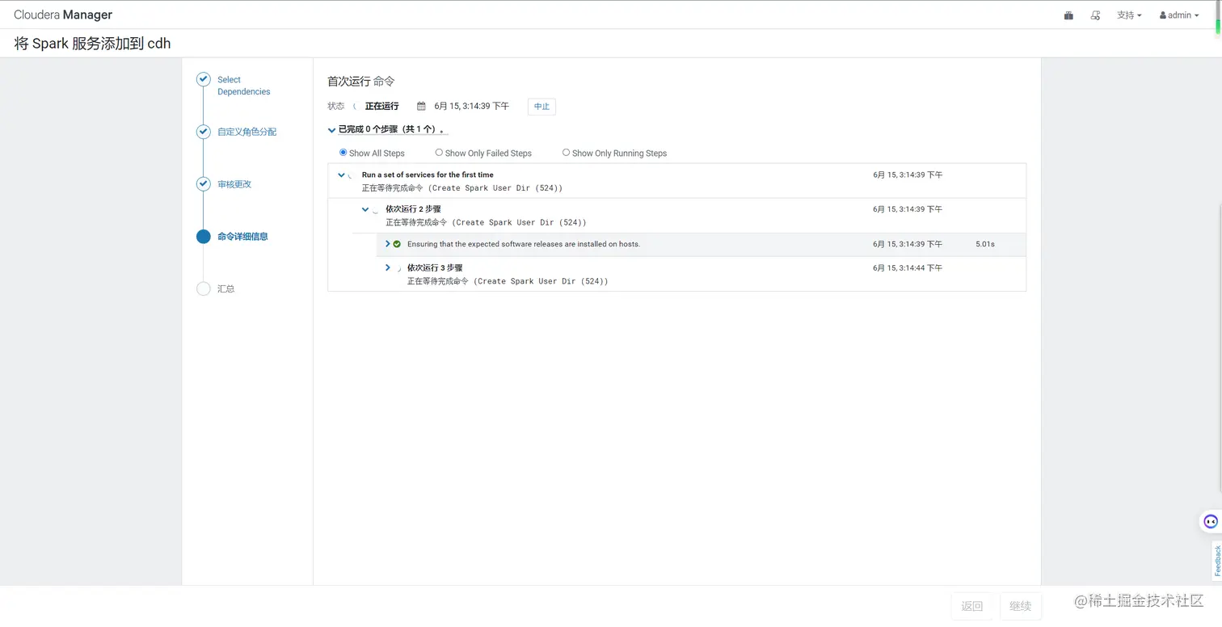
Task: Click the 返回 button
Action: click(x=971, y=606)
